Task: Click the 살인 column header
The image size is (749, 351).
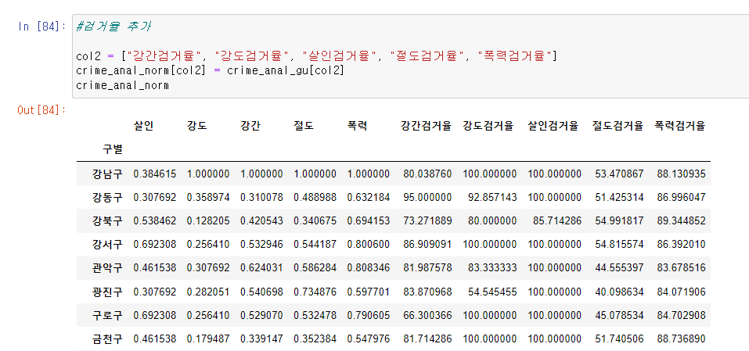Action: [143, 126]
